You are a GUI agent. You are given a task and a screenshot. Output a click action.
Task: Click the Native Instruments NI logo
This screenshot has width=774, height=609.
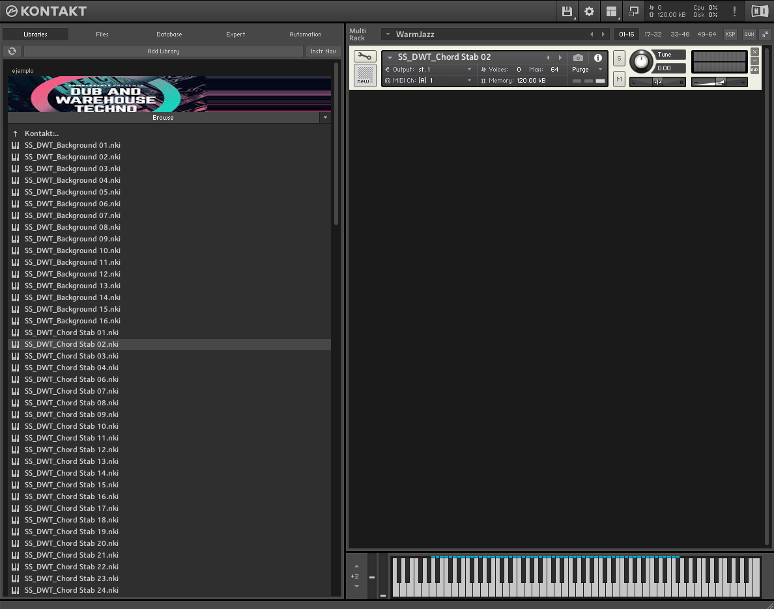(x=760, y=11)
